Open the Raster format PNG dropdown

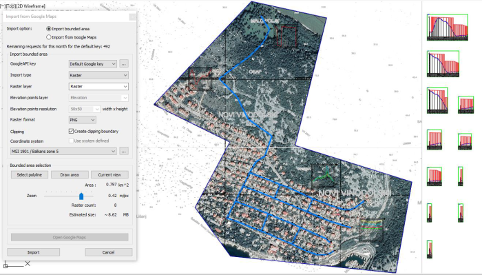[x=83, y=120]
